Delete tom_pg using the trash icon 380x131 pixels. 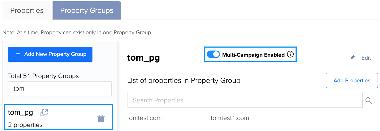pyautogui.click(x=101, y=118)
